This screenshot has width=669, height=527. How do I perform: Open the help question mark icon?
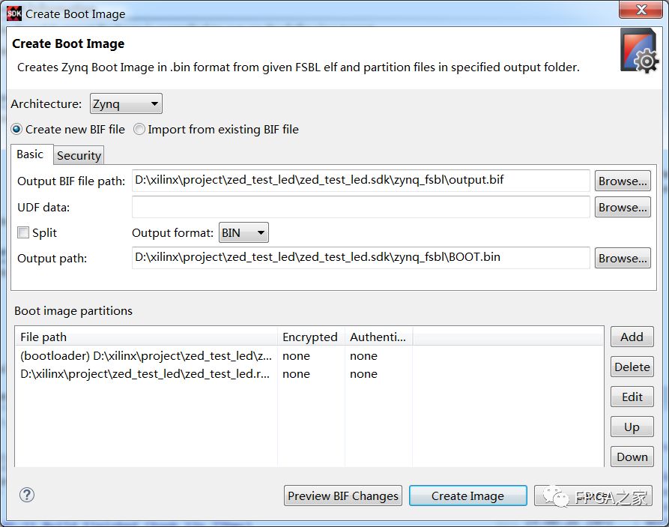pyautogui.click(x=27, y=495)
